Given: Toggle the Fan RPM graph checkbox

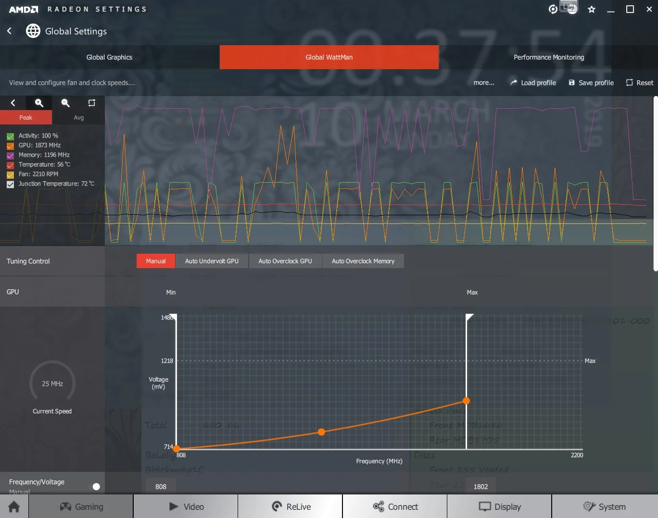Looking at the screenshot, I should (x=10, y=175).
